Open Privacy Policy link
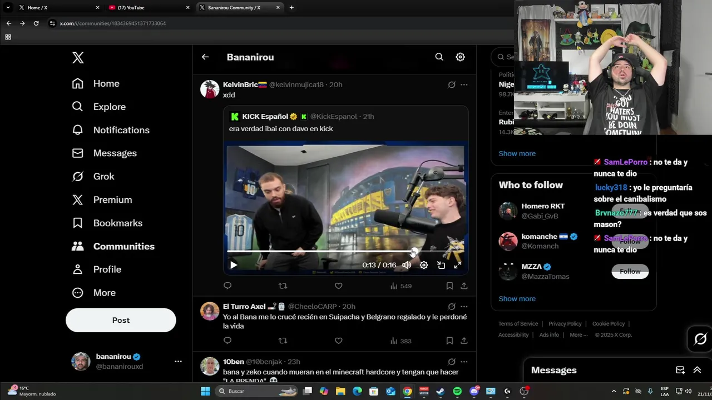 565,324
